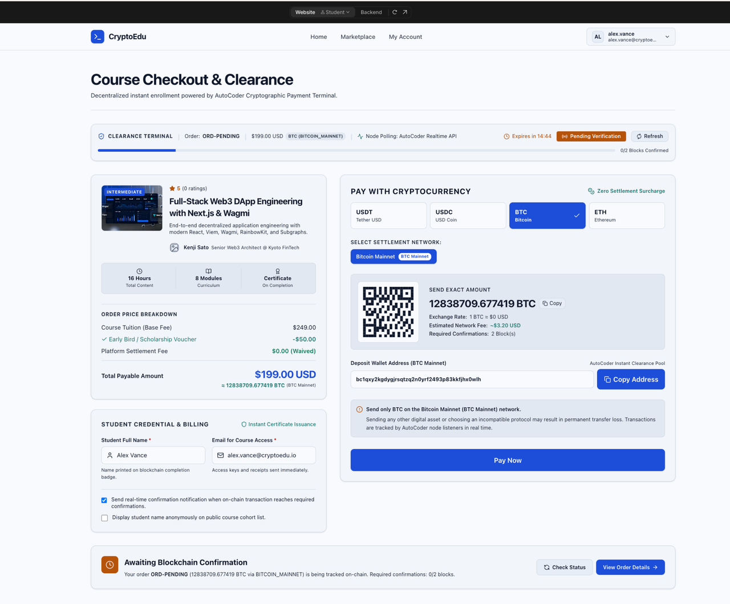Image resolution: width=730 pixels, height=604 pixels.
Task: Click the ~$3.20 USD network fee value
Action: (x=505, y=326)
